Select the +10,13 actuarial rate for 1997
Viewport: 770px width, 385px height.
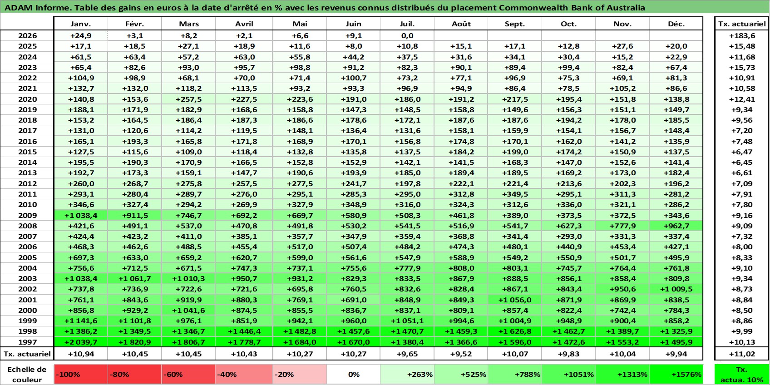click(x=742, y=342)
